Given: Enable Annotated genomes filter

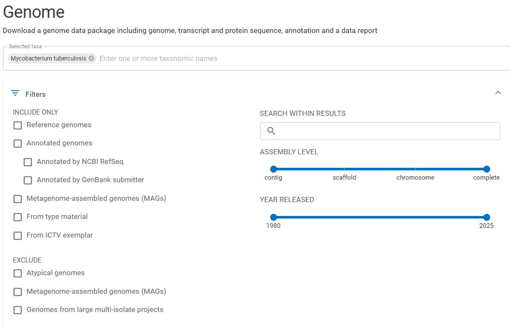Looking at the screenshot, I should tap(18, 144).
